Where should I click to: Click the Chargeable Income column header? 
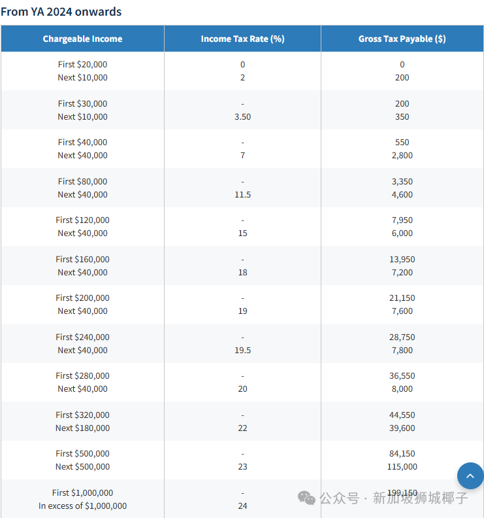[82, 39]
